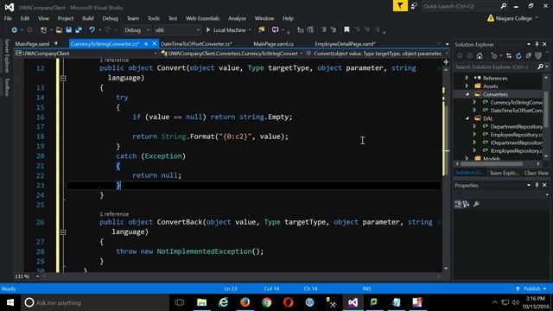Click the Show All Files icon
This screenshot has width=553, height=311.
[x=538, y=55]
